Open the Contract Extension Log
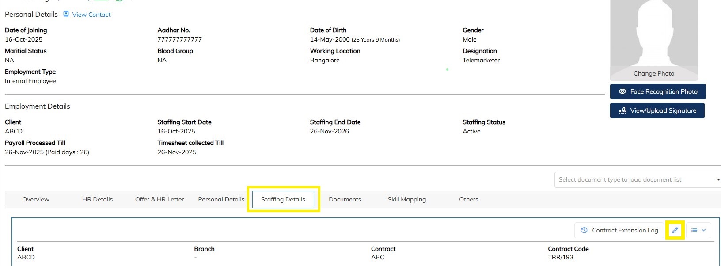This screenshot has width=721, height=266. [x=625, y=230]
